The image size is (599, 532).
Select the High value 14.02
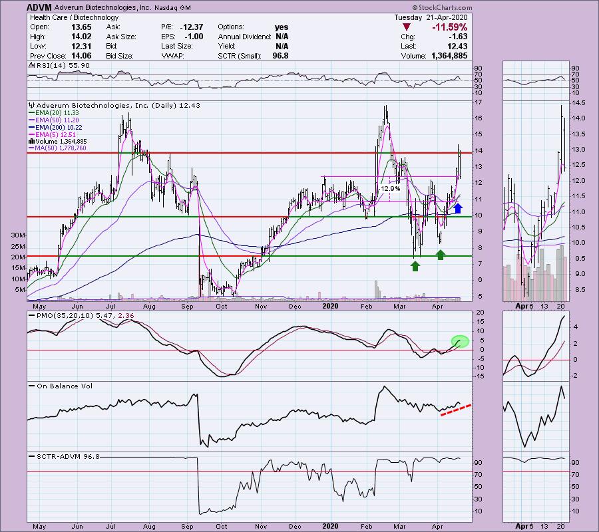81,37
